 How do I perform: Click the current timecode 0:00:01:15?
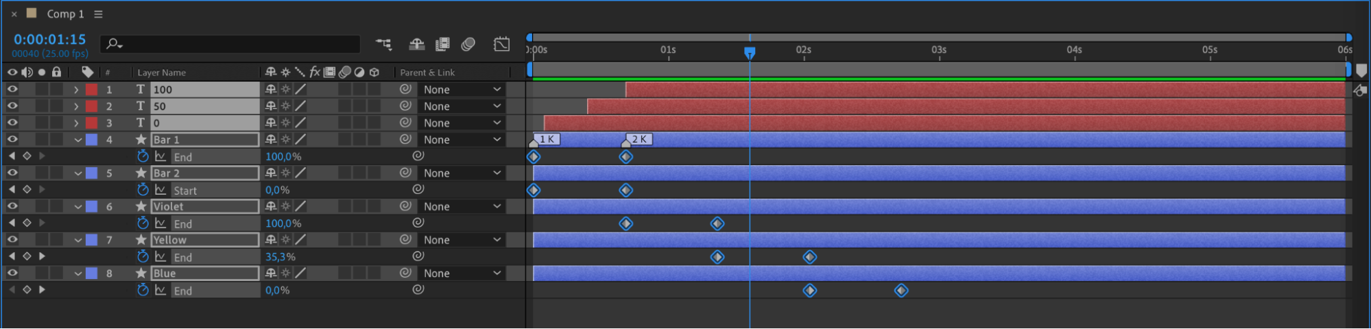pos(49,40)
